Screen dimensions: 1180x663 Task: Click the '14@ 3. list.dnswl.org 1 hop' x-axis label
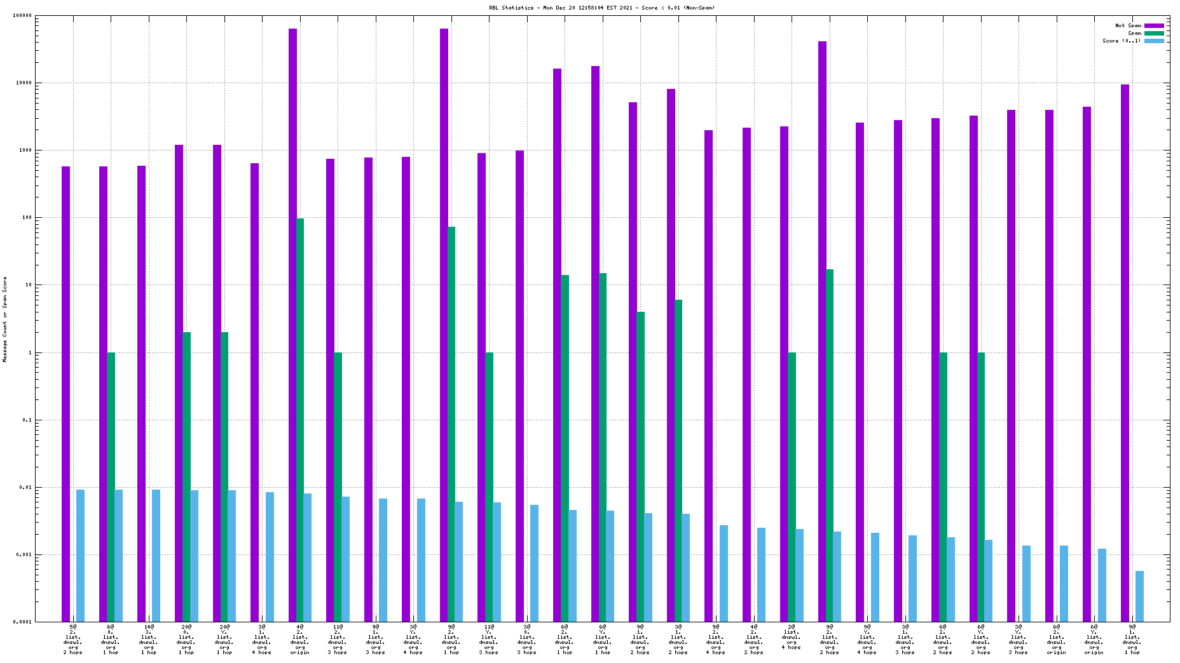148,639
